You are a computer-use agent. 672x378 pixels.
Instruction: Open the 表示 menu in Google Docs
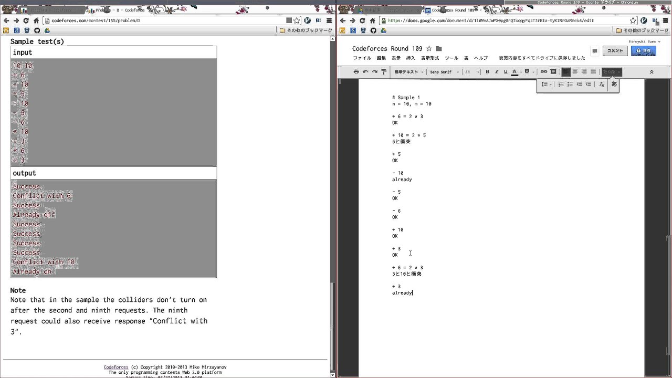point(396,58)
